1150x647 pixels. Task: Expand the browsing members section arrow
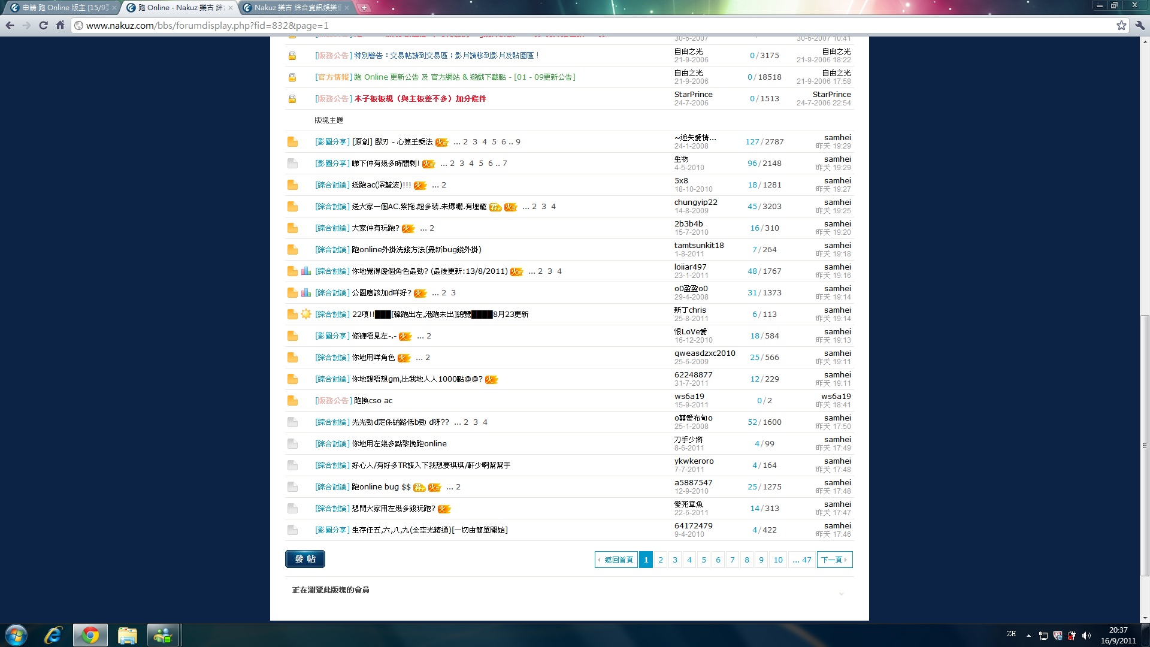(841, 593)
